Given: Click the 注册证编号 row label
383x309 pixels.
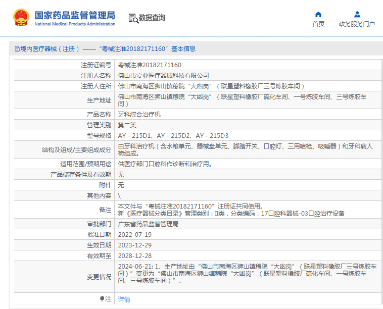Looking at the screenshot, I should (96, 65).
